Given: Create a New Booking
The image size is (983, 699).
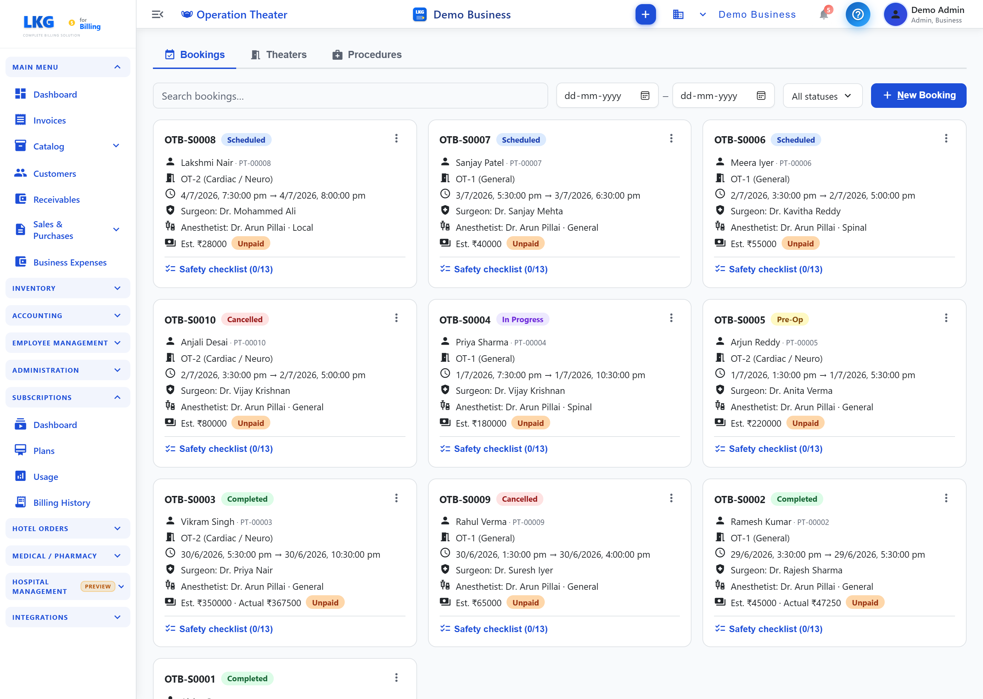Looking at the screenshot, I should click(918, 96).
